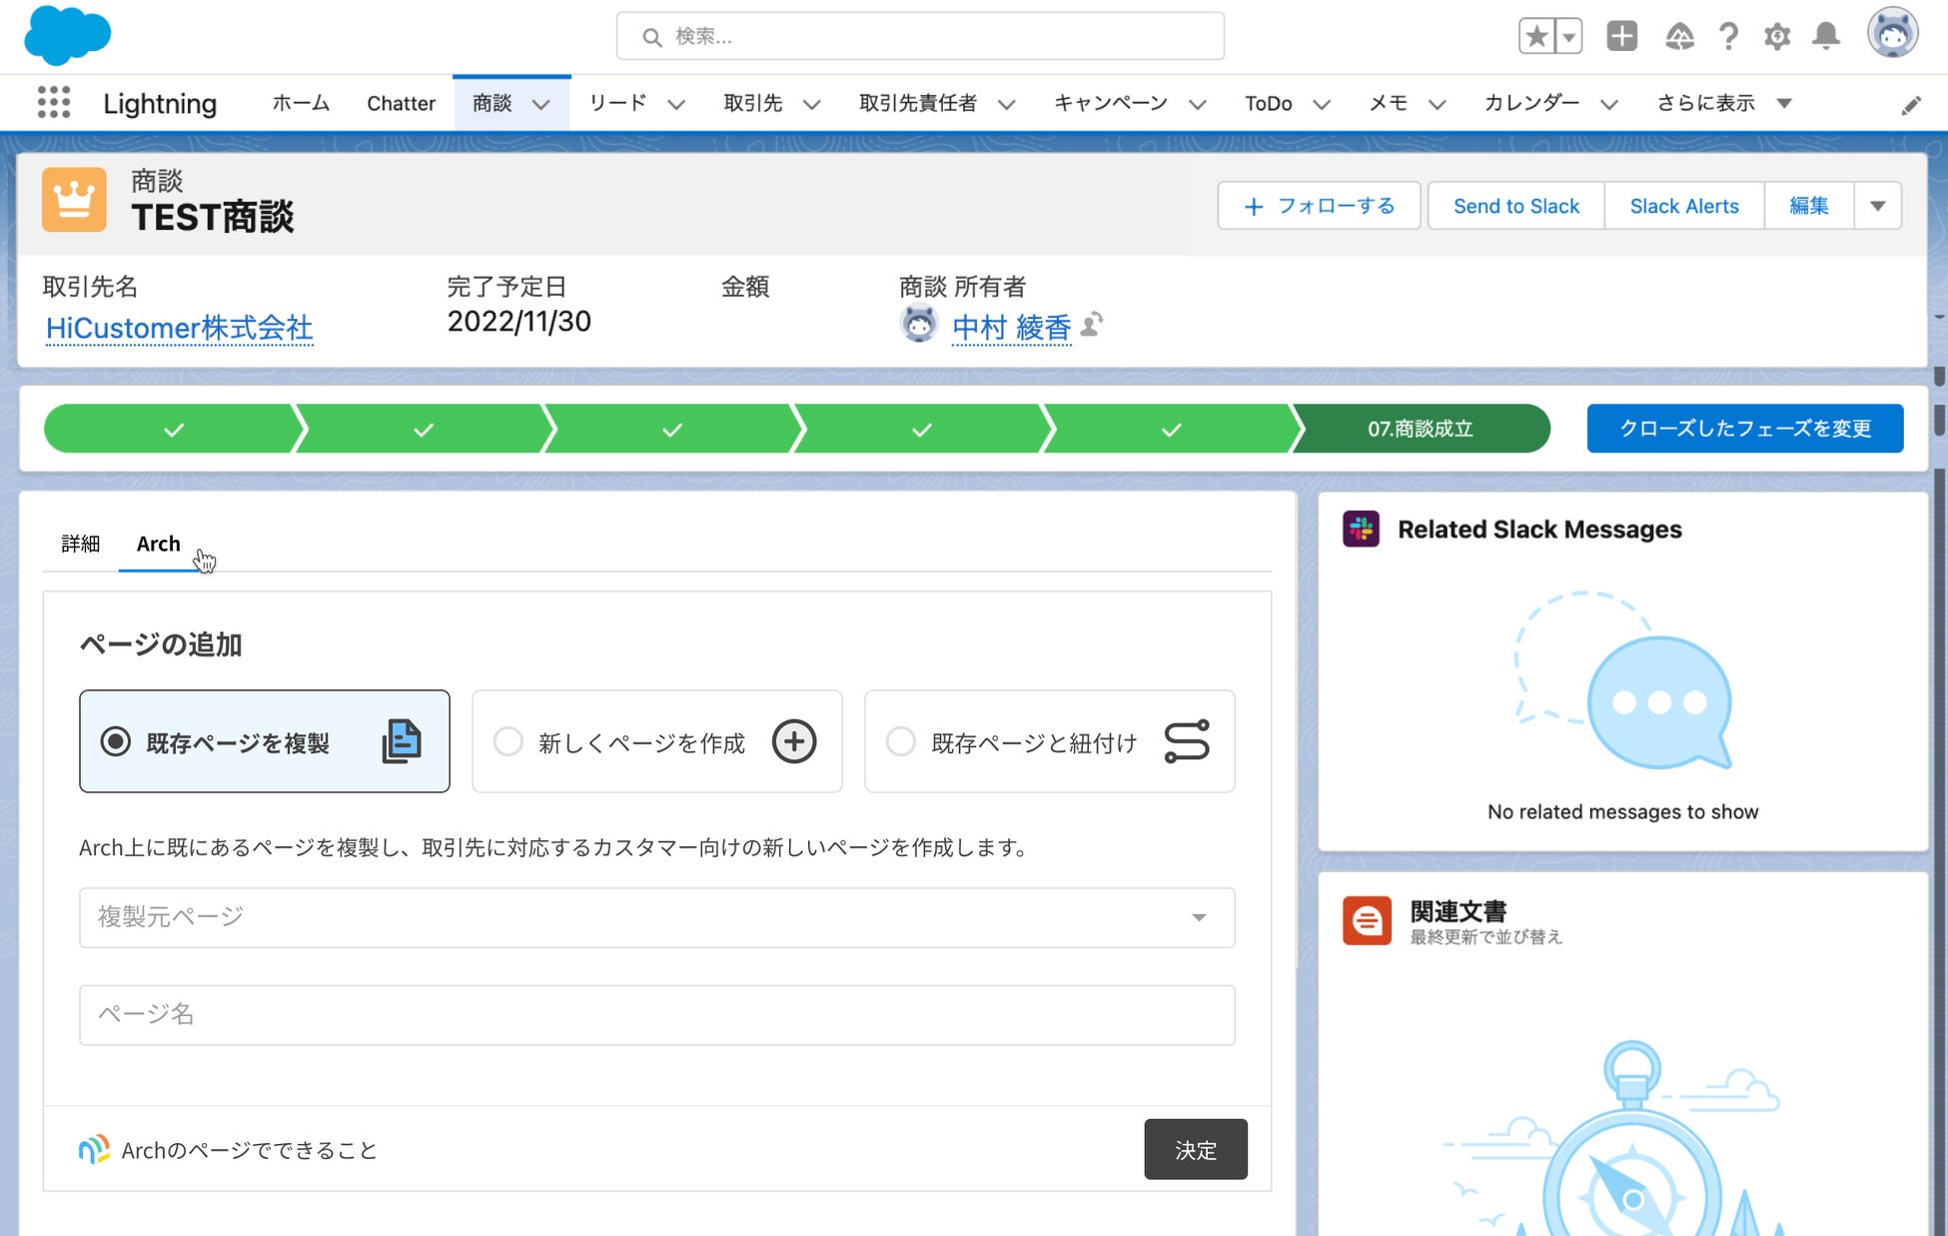Open the App Launcher grid icon

(54, 103)
